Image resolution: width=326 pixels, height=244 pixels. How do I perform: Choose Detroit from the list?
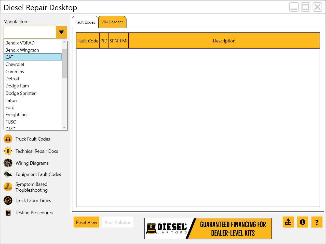pos(33,79)
